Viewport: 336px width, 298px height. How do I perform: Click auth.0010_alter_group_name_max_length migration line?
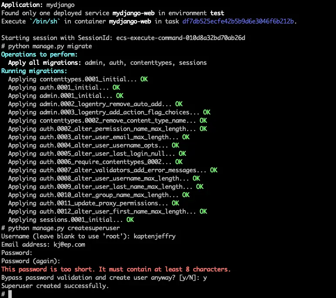(x=99, y=195)
